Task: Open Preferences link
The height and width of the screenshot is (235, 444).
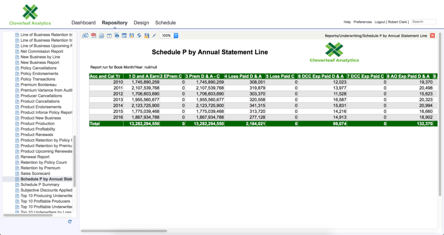Action: click(362, 22)
